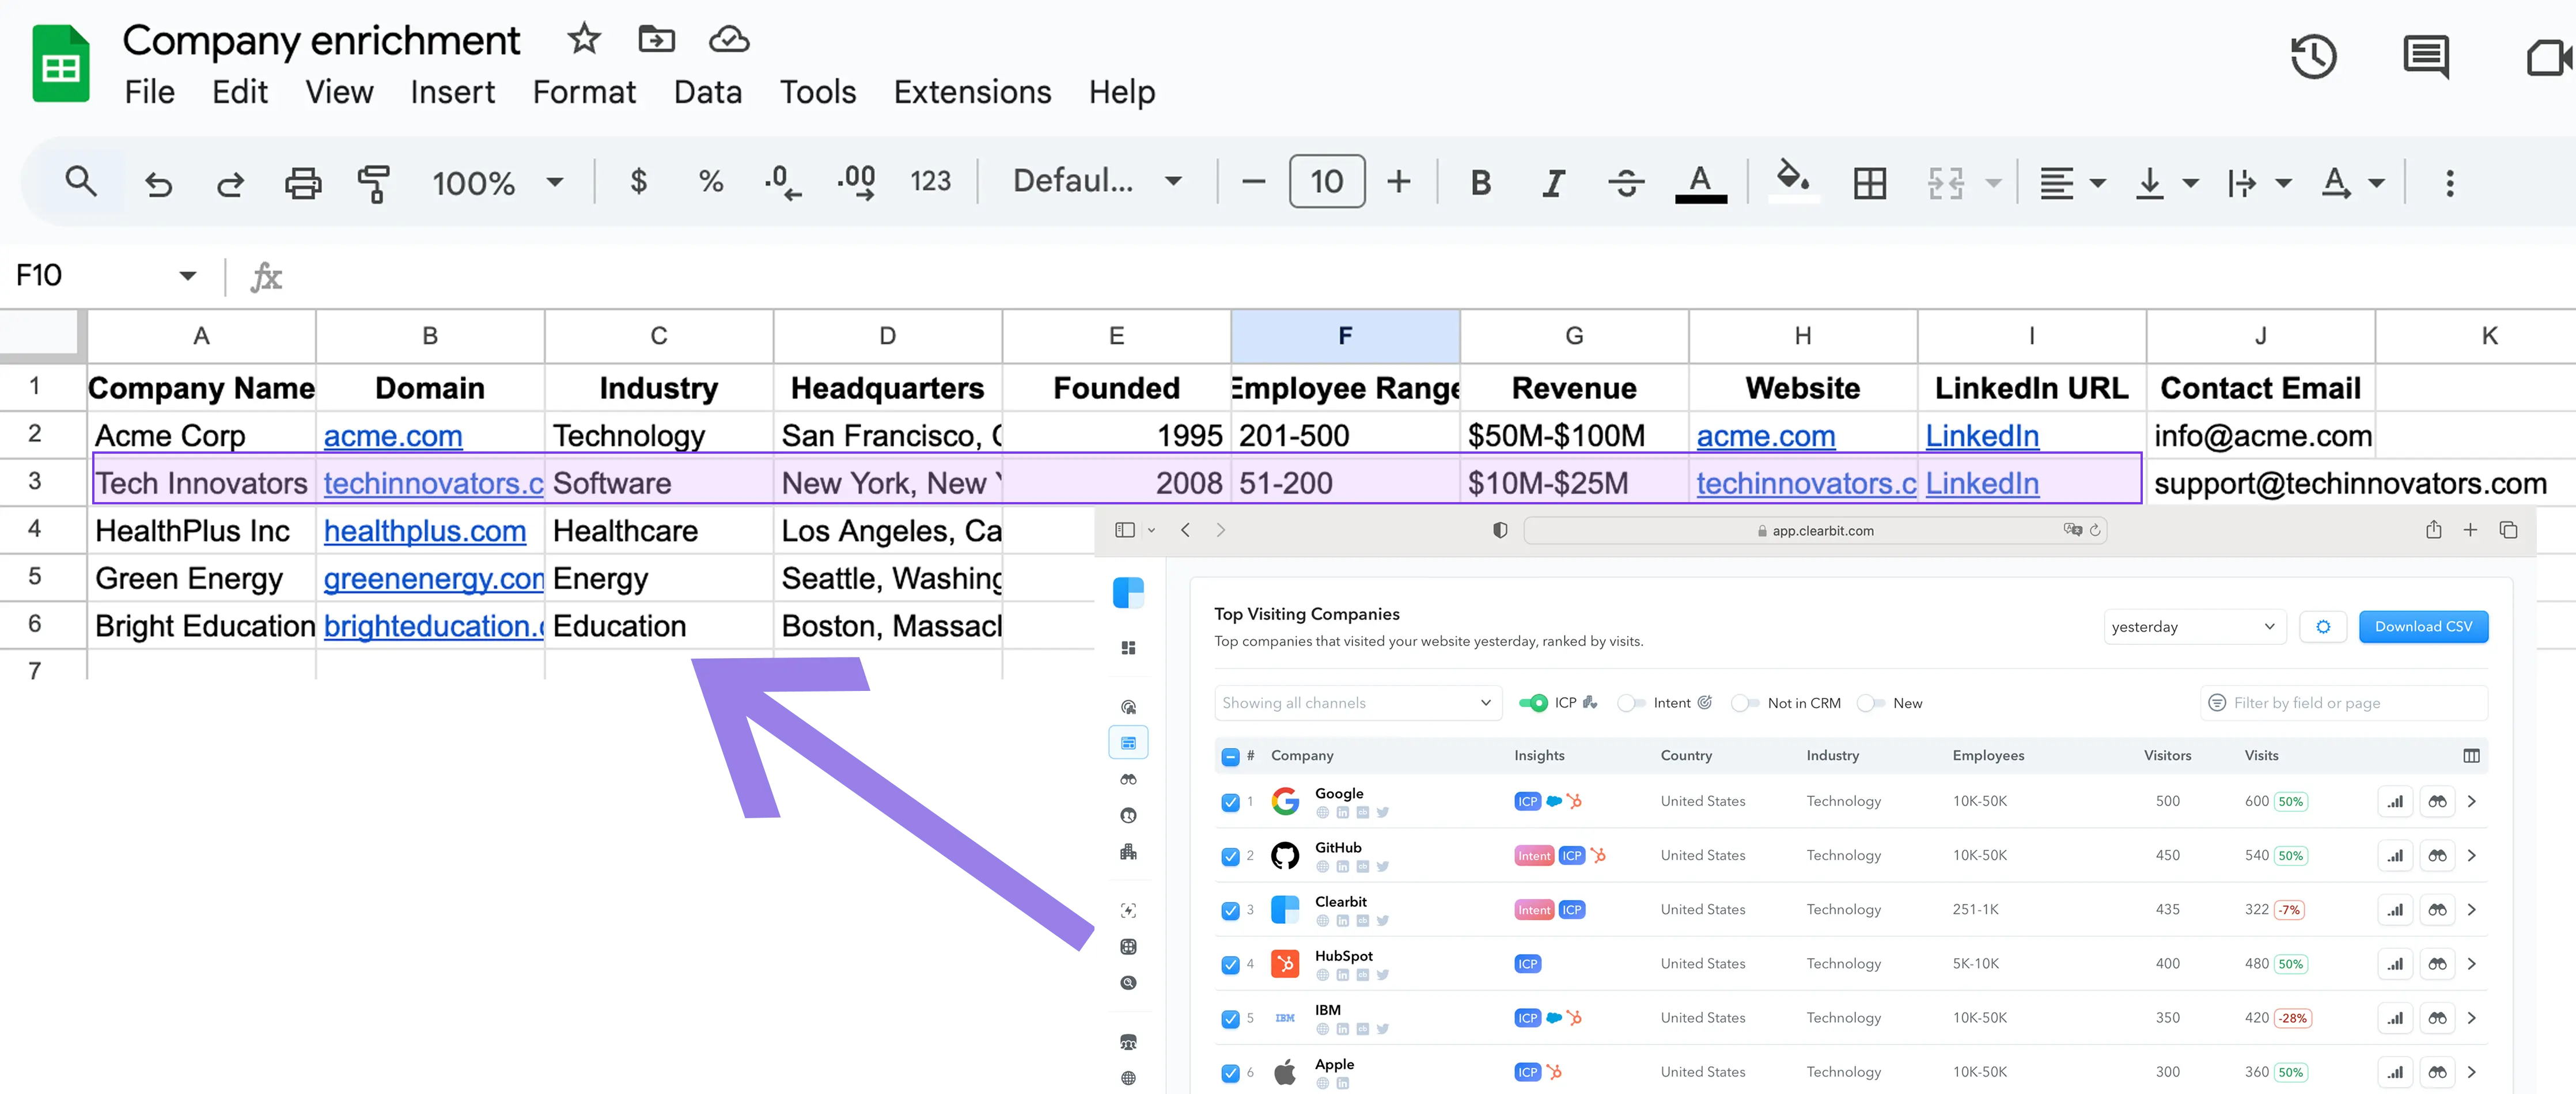
Task: Open a new browser tab with plus
Action: (x=2470, y=530)
